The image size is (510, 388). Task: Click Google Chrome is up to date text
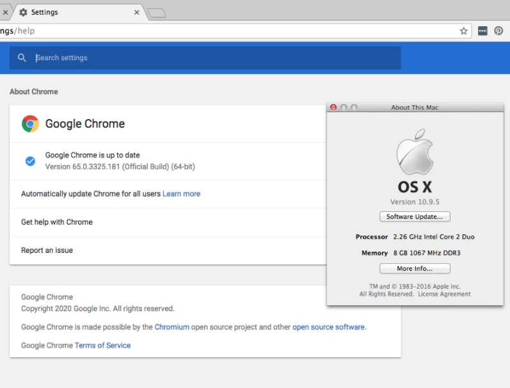[x=92, y=156]
